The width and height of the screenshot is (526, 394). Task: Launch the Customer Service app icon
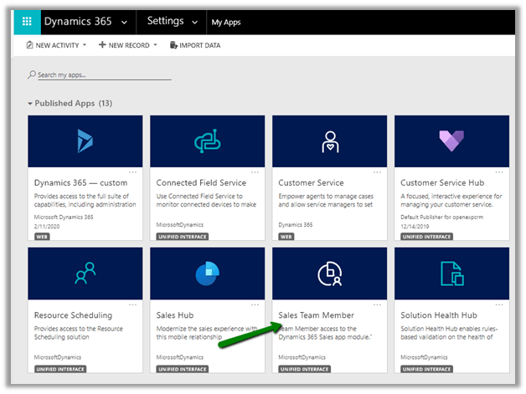pos(330,141)
